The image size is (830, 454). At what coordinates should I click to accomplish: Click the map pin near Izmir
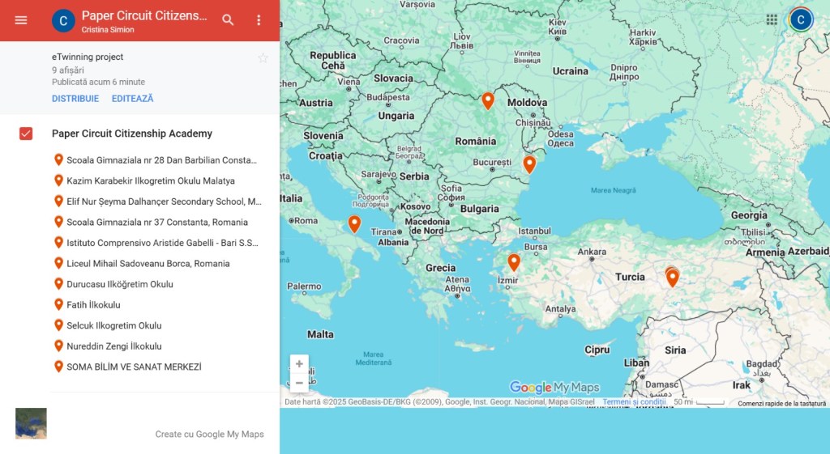(x=514, y=261)
